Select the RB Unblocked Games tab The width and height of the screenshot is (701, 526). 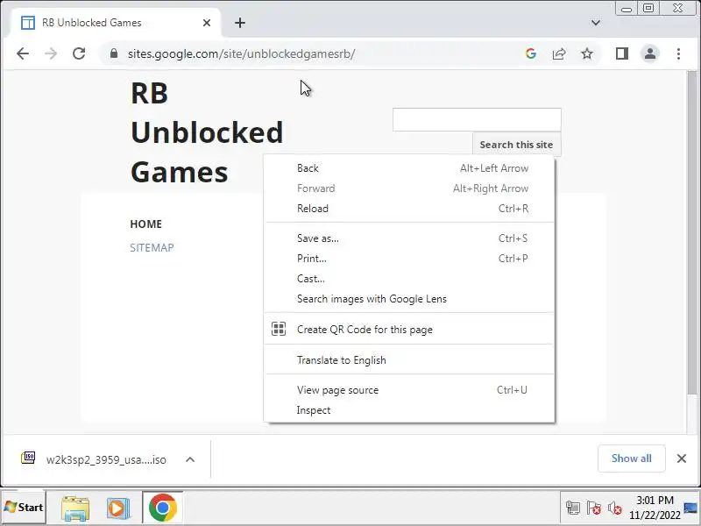tap(115, 23)
